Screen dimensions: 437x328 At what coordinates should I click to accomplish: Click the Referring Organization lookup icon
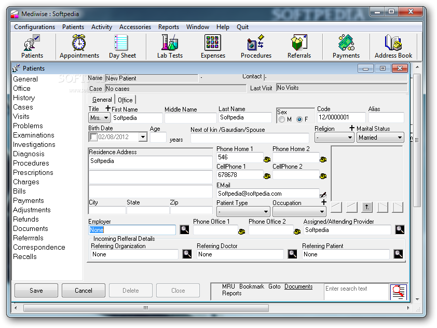[x=187, y=254]
